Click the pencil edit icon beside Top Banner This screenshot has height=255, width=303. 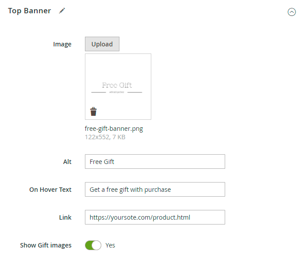coord(62,11)
